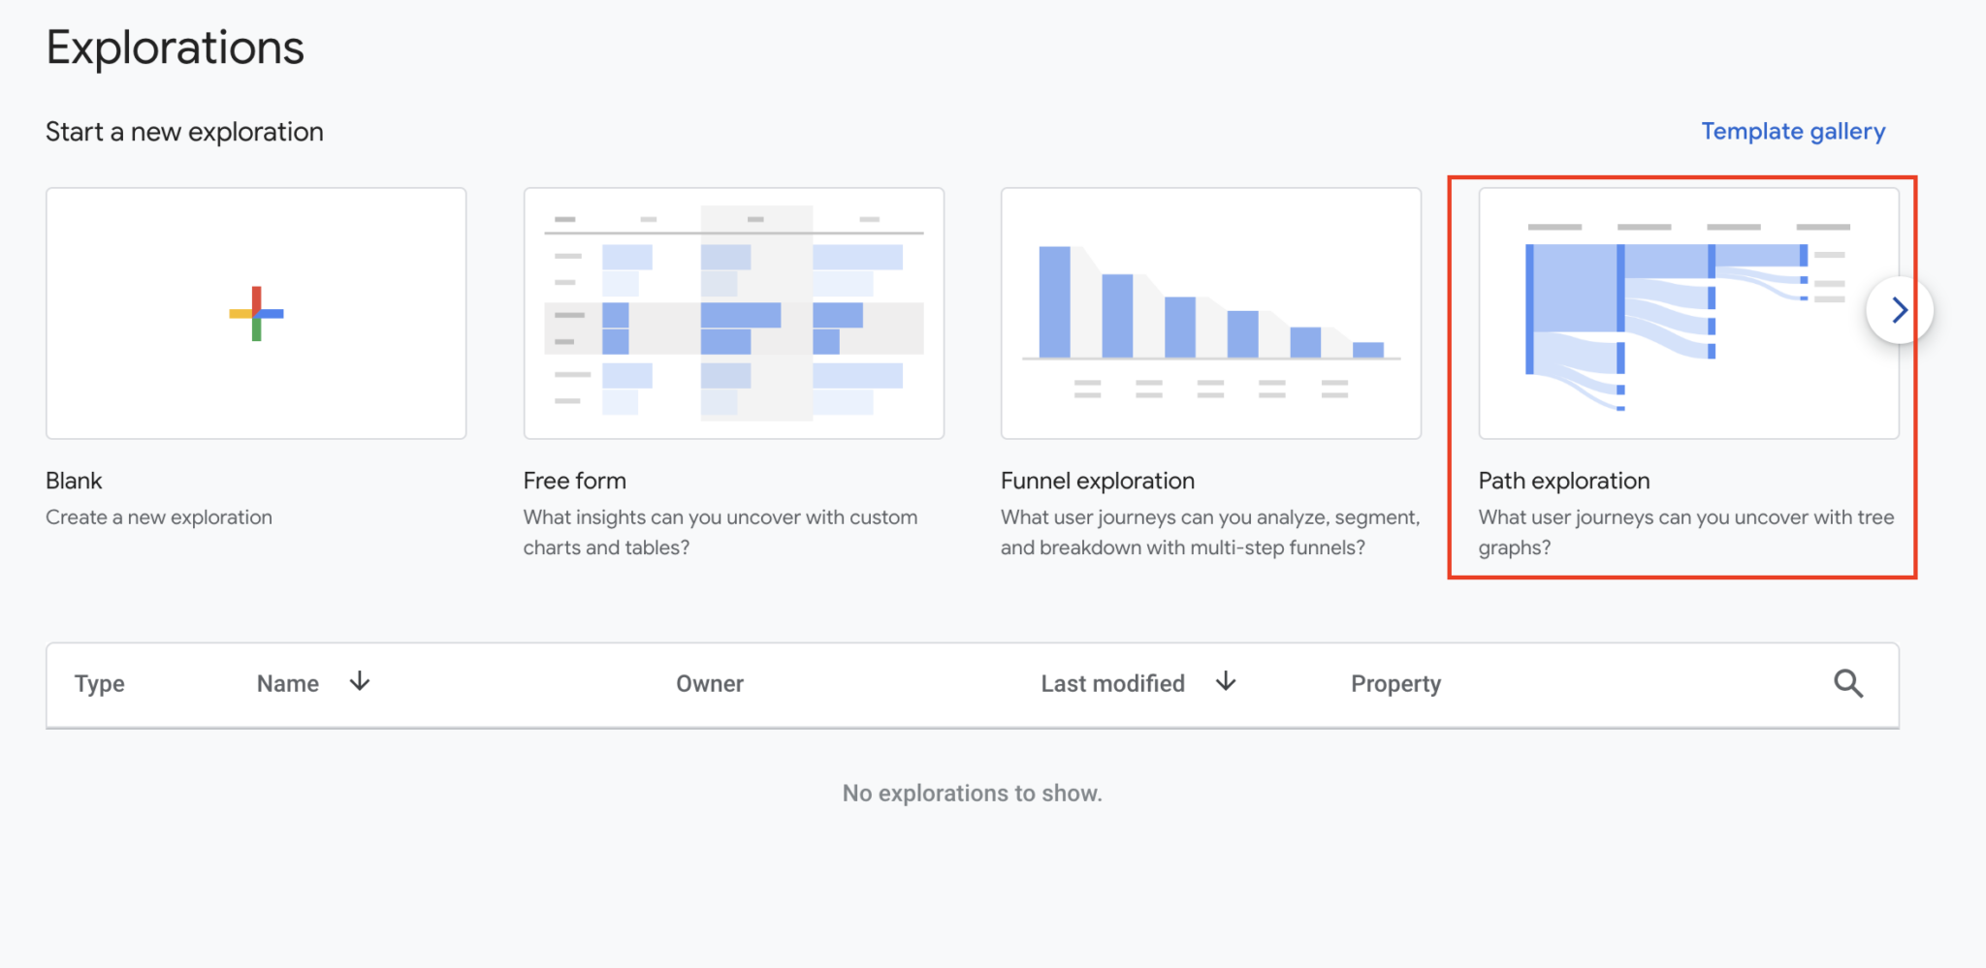Select the Owner column header
The height and width of the screenshot is (968, 1986).
(710, 682)
